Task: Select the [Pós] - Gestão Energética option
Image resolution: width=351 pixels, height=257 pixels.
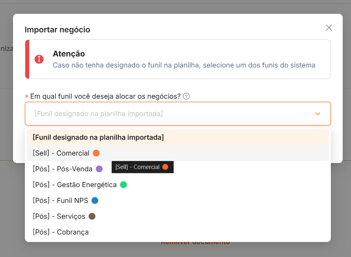Action: click(75, 185)
